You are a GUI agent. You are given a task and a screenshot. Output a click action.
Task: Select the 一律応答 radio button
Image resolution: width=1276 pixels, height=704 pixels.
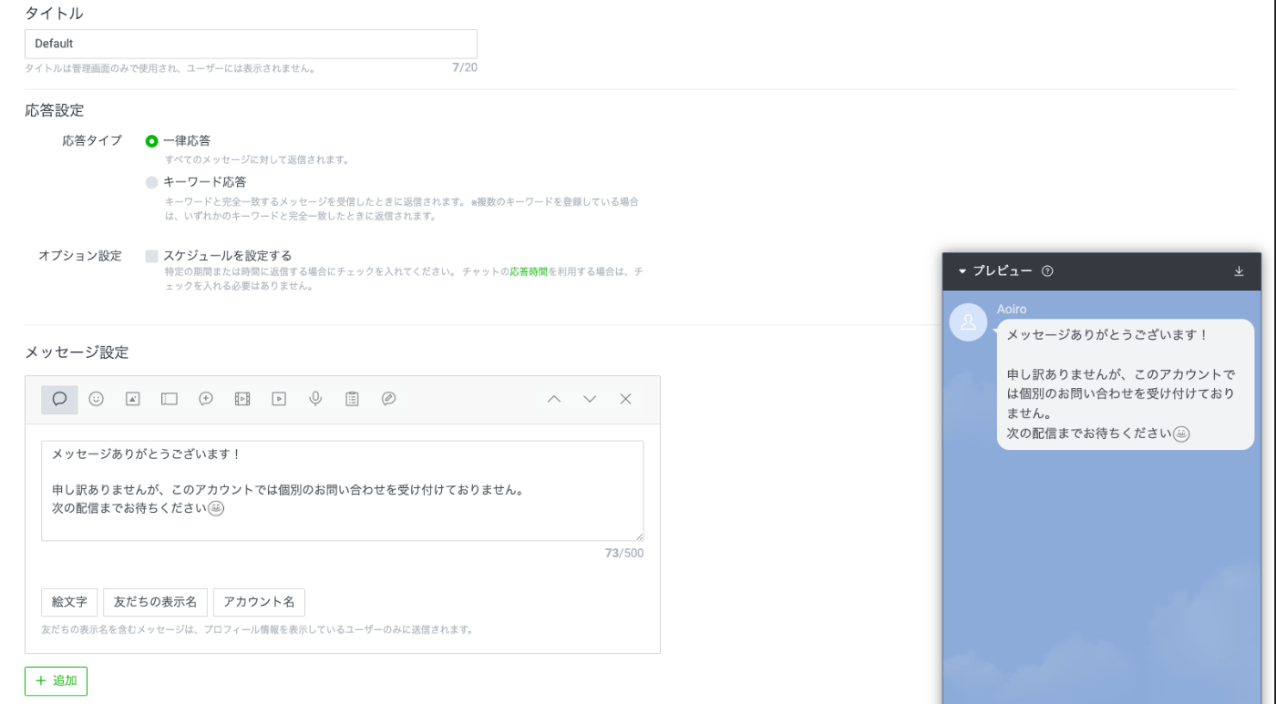tap(151, 141)
